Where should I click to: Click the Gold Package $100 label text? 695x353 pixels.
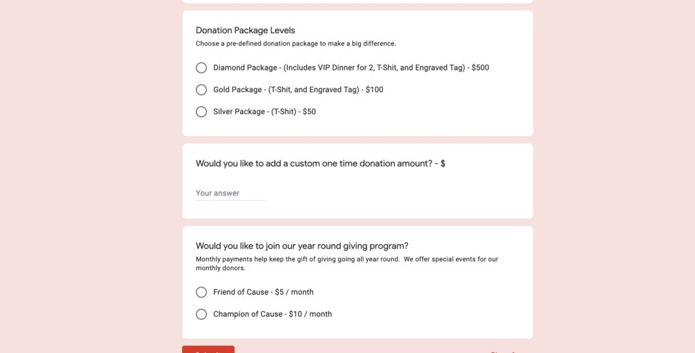(x=298, y=90)
